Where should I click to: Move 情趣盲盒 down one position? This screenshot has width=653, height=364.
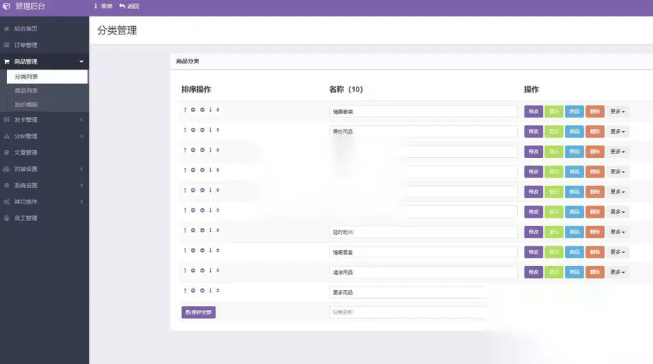[x=202, y=250]
